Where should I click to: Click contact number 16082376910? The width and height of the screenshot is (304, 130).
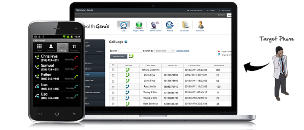[x=171, y=87]
